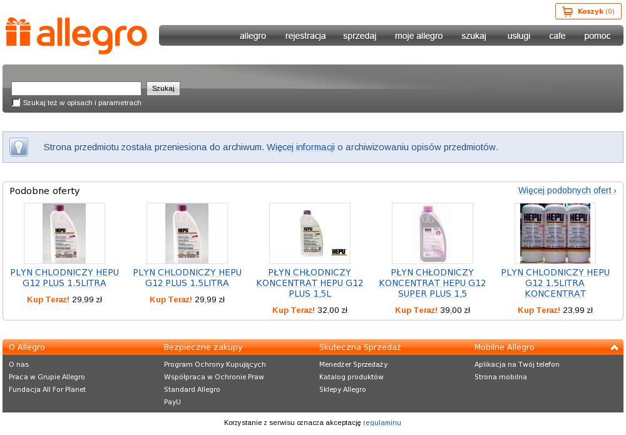This screenshot has height=435, width=626.
Task: Open the Koszyk shopping cart
Action: (588, 11)
